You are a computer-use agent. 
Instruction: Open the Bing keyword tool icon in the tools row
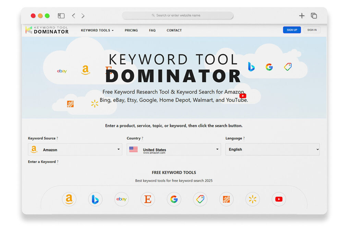[x=95, y=199]
